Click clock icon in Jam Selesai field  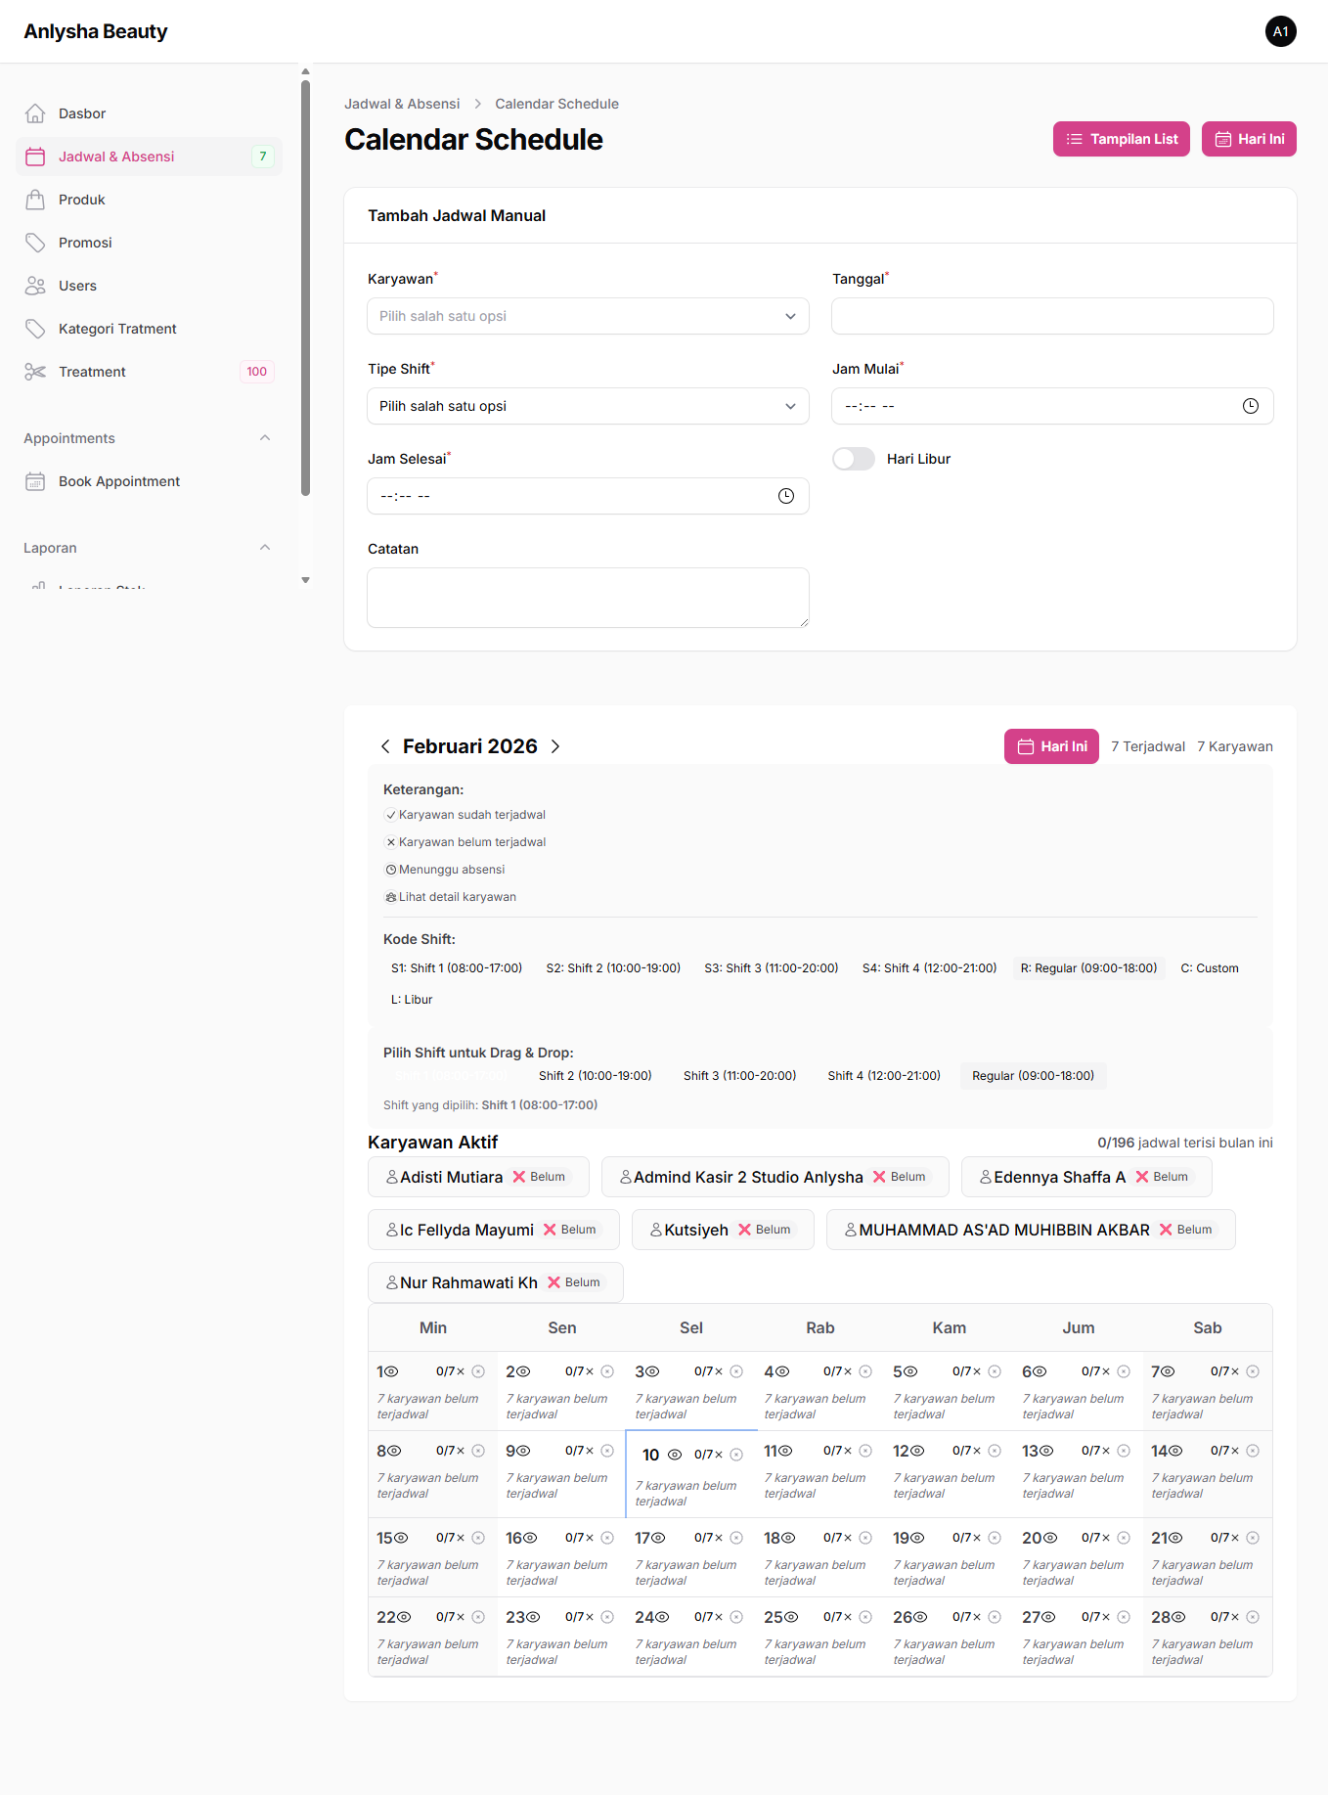tap(785, 496)
